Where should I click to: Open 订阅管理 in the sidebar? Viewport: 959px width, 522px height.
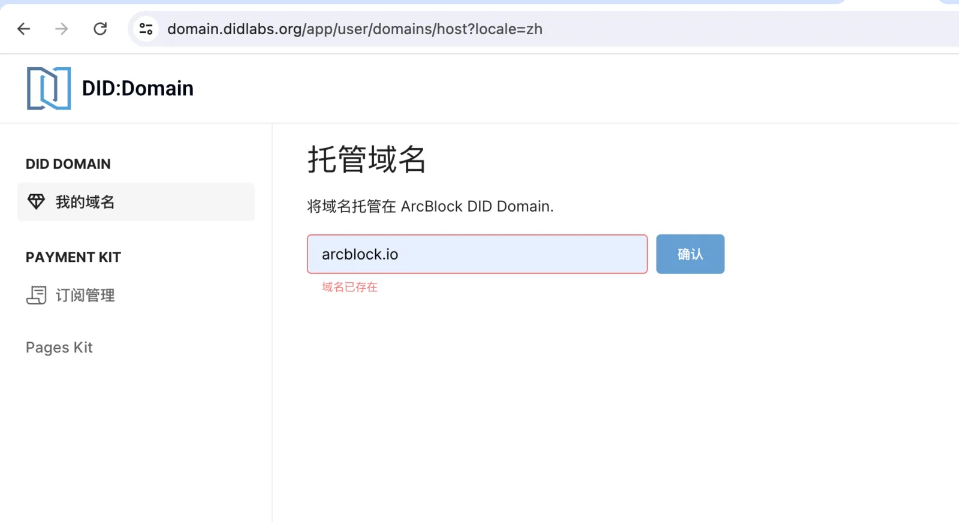click(85, 295)
